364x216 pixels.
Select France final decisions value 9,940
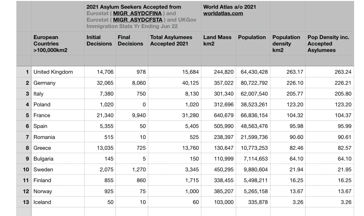[x=132, y=115]
